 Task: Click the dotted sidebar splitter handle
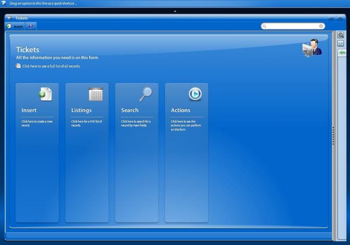[x=333, y=136]
